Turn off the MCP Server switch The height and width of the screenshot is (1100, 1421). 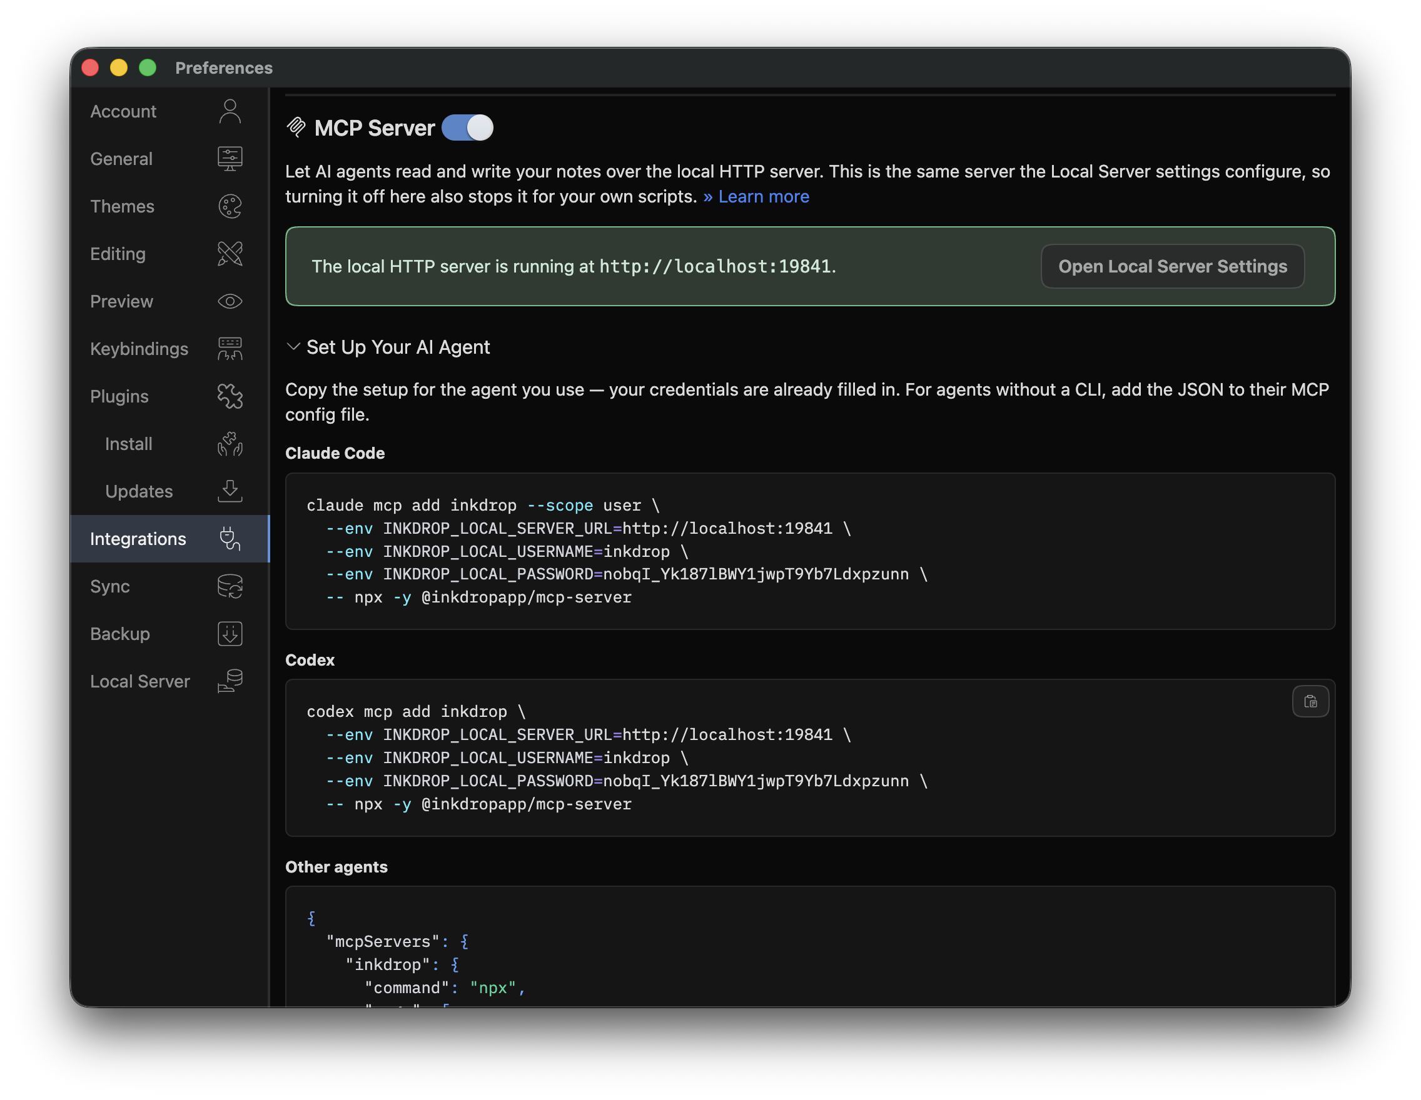point(467,127)
